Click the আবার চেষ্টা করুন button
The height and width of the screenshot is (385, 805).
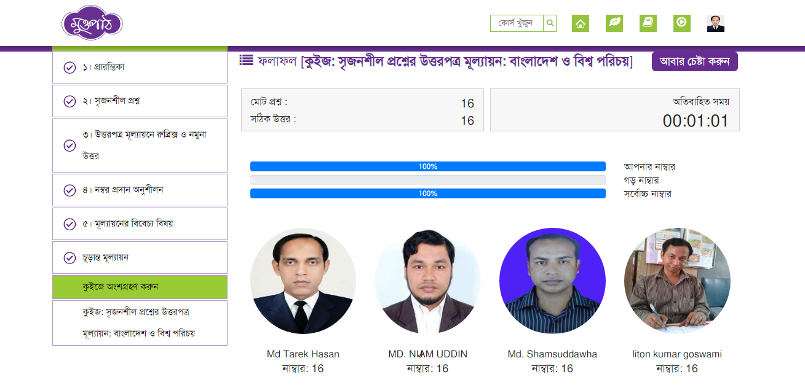click(695, 61)
